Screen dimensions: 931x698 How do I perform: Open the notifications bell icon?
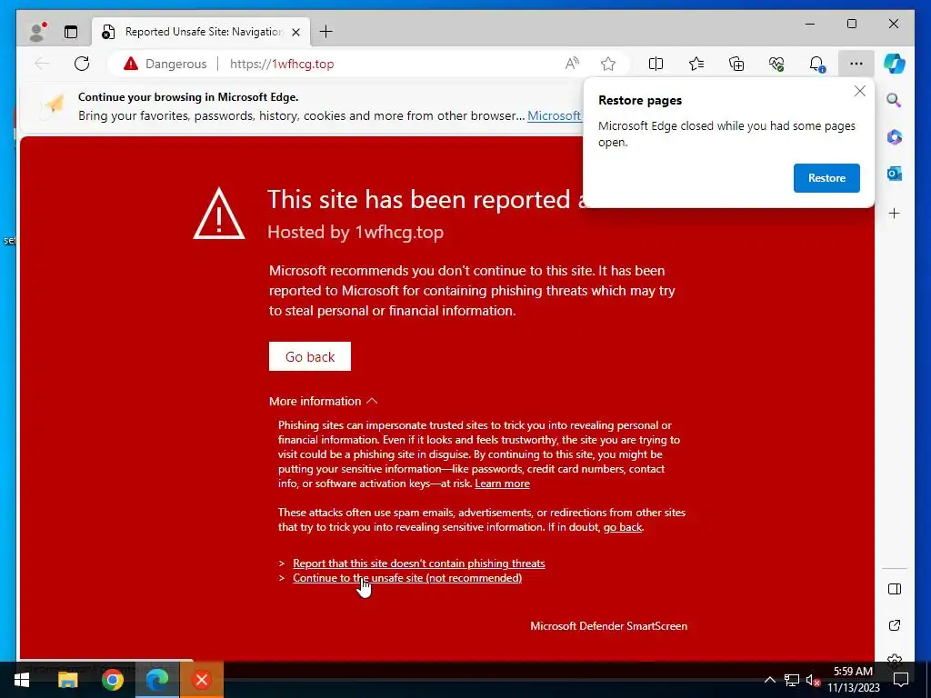coord(817,64)
